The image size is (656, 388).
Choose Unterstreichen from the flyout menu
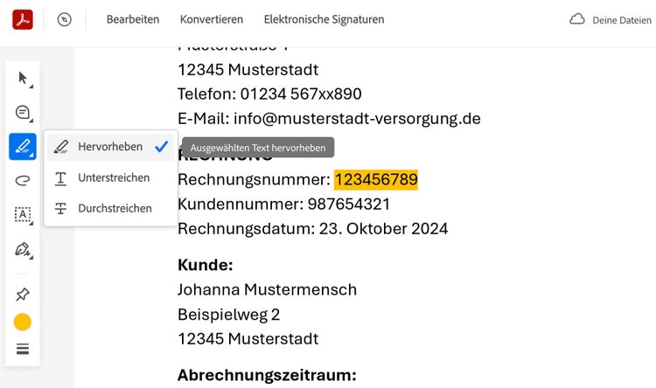(x=113, y=177)
